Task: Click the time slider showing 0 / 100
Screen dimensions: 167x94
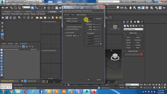Action: click(x=50, y=79)
